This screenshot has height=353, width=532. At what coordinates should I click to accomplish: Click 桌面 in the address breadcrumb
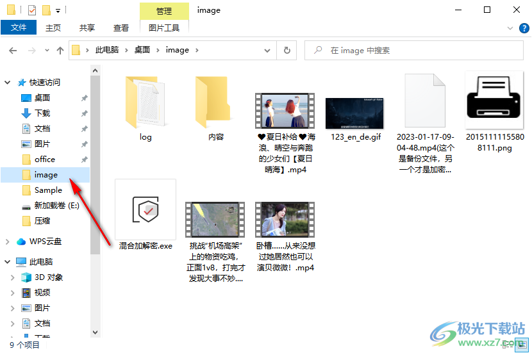(x=142, y=50)
